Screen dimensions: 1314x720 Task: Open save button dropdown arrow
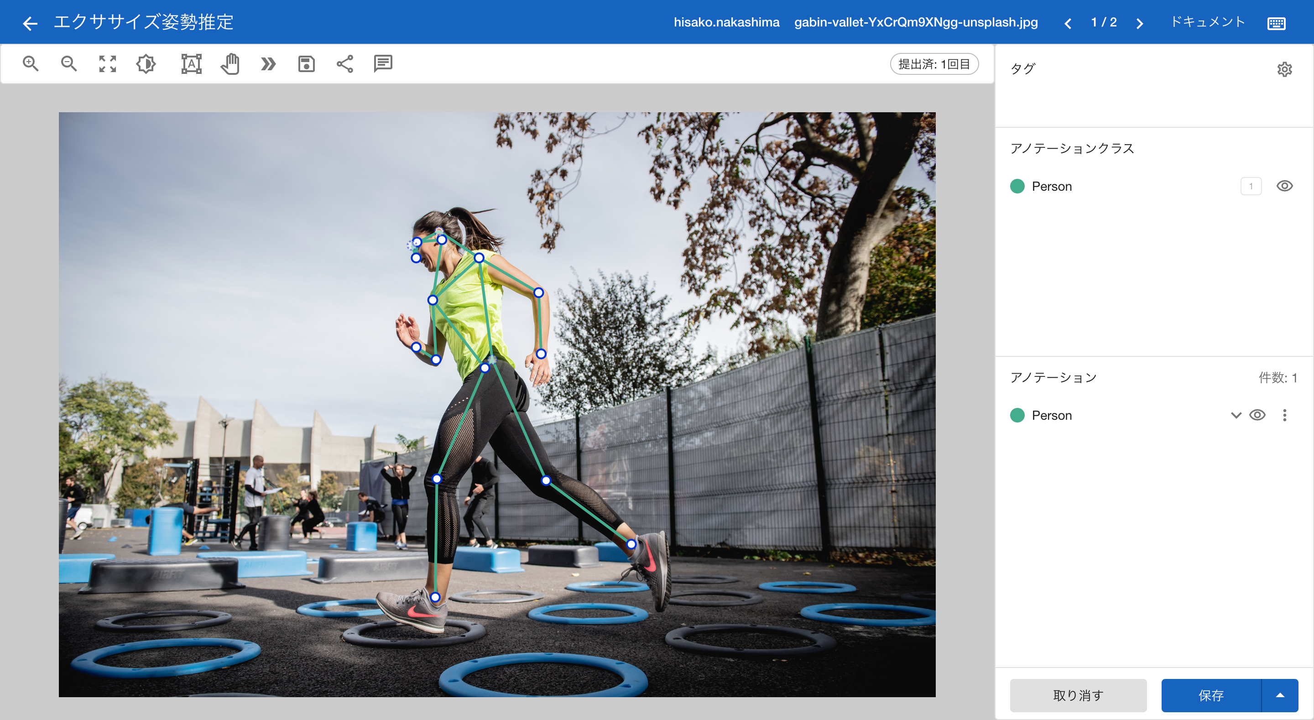point(1279,695)
